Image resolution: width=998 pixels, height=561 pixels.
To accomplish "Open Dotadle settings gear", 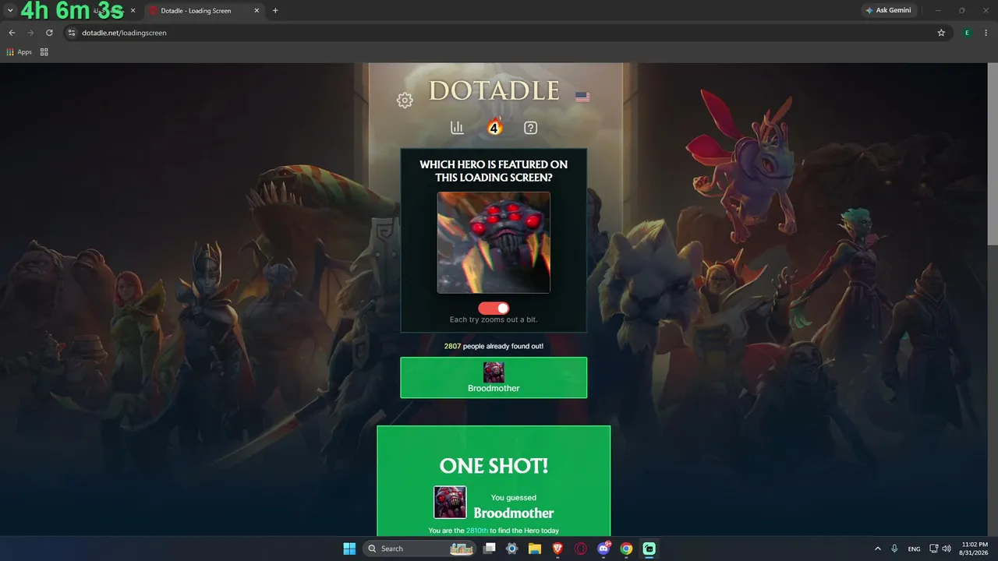I will pos(405,100).
